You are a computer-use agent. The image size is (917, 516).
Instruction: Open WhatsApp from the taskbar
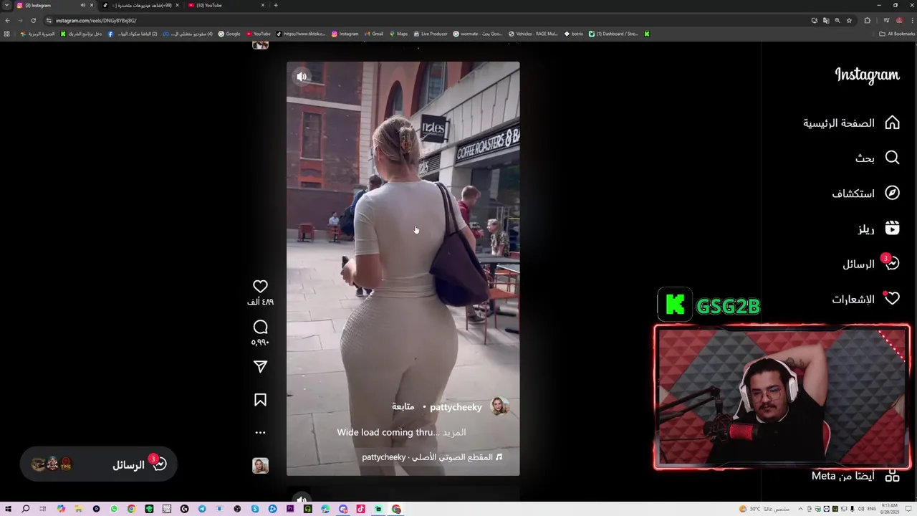click(x=114, y=509)
